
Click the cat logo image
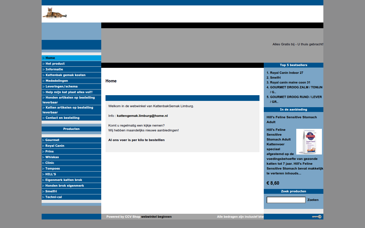click(x=54, y=13)
